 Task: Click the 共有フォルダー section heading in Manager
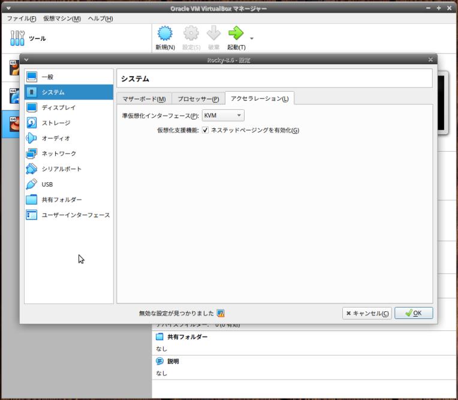(187, 337)
